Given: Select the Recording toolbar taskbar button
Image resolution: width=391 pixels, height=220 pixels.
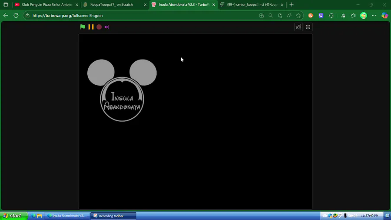Looking at the screenshot, I should click(113, 216).
